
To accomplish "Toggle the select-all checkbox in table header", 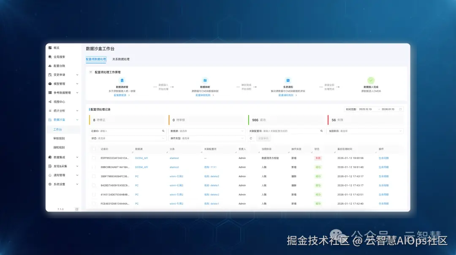I will pyautogui.click(x=94, y=149).
